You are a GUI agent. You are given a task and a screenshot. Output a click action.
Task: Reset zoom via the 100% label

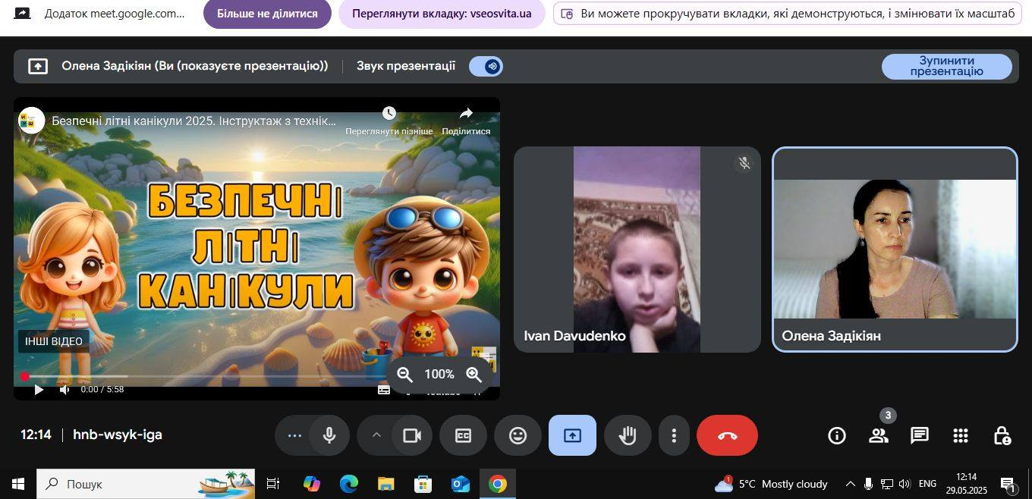coord(439,375)
